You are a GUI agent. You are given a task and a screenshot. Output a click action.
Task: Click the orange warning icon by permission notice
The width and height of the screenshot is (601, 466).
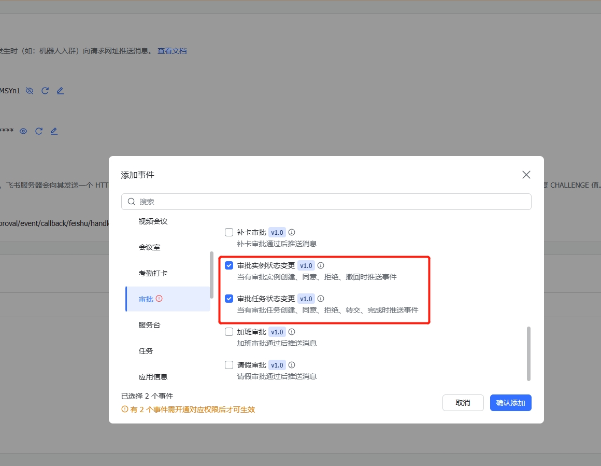[124, 409]
